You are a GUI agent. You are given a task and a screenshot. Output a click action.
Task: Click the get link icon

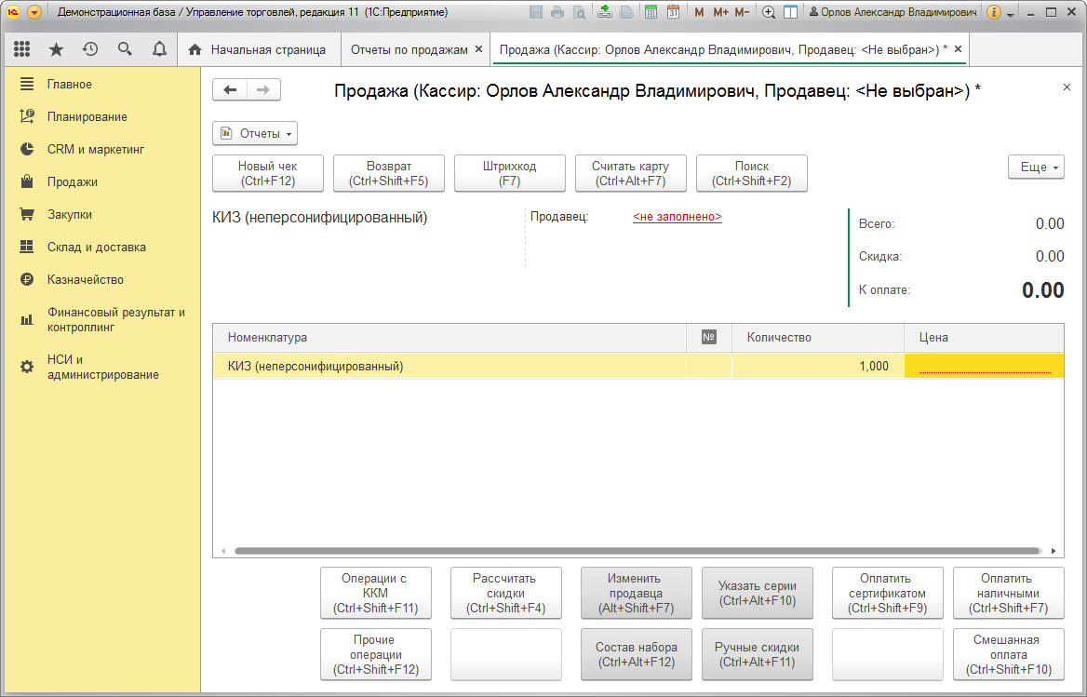pos(605,12)
